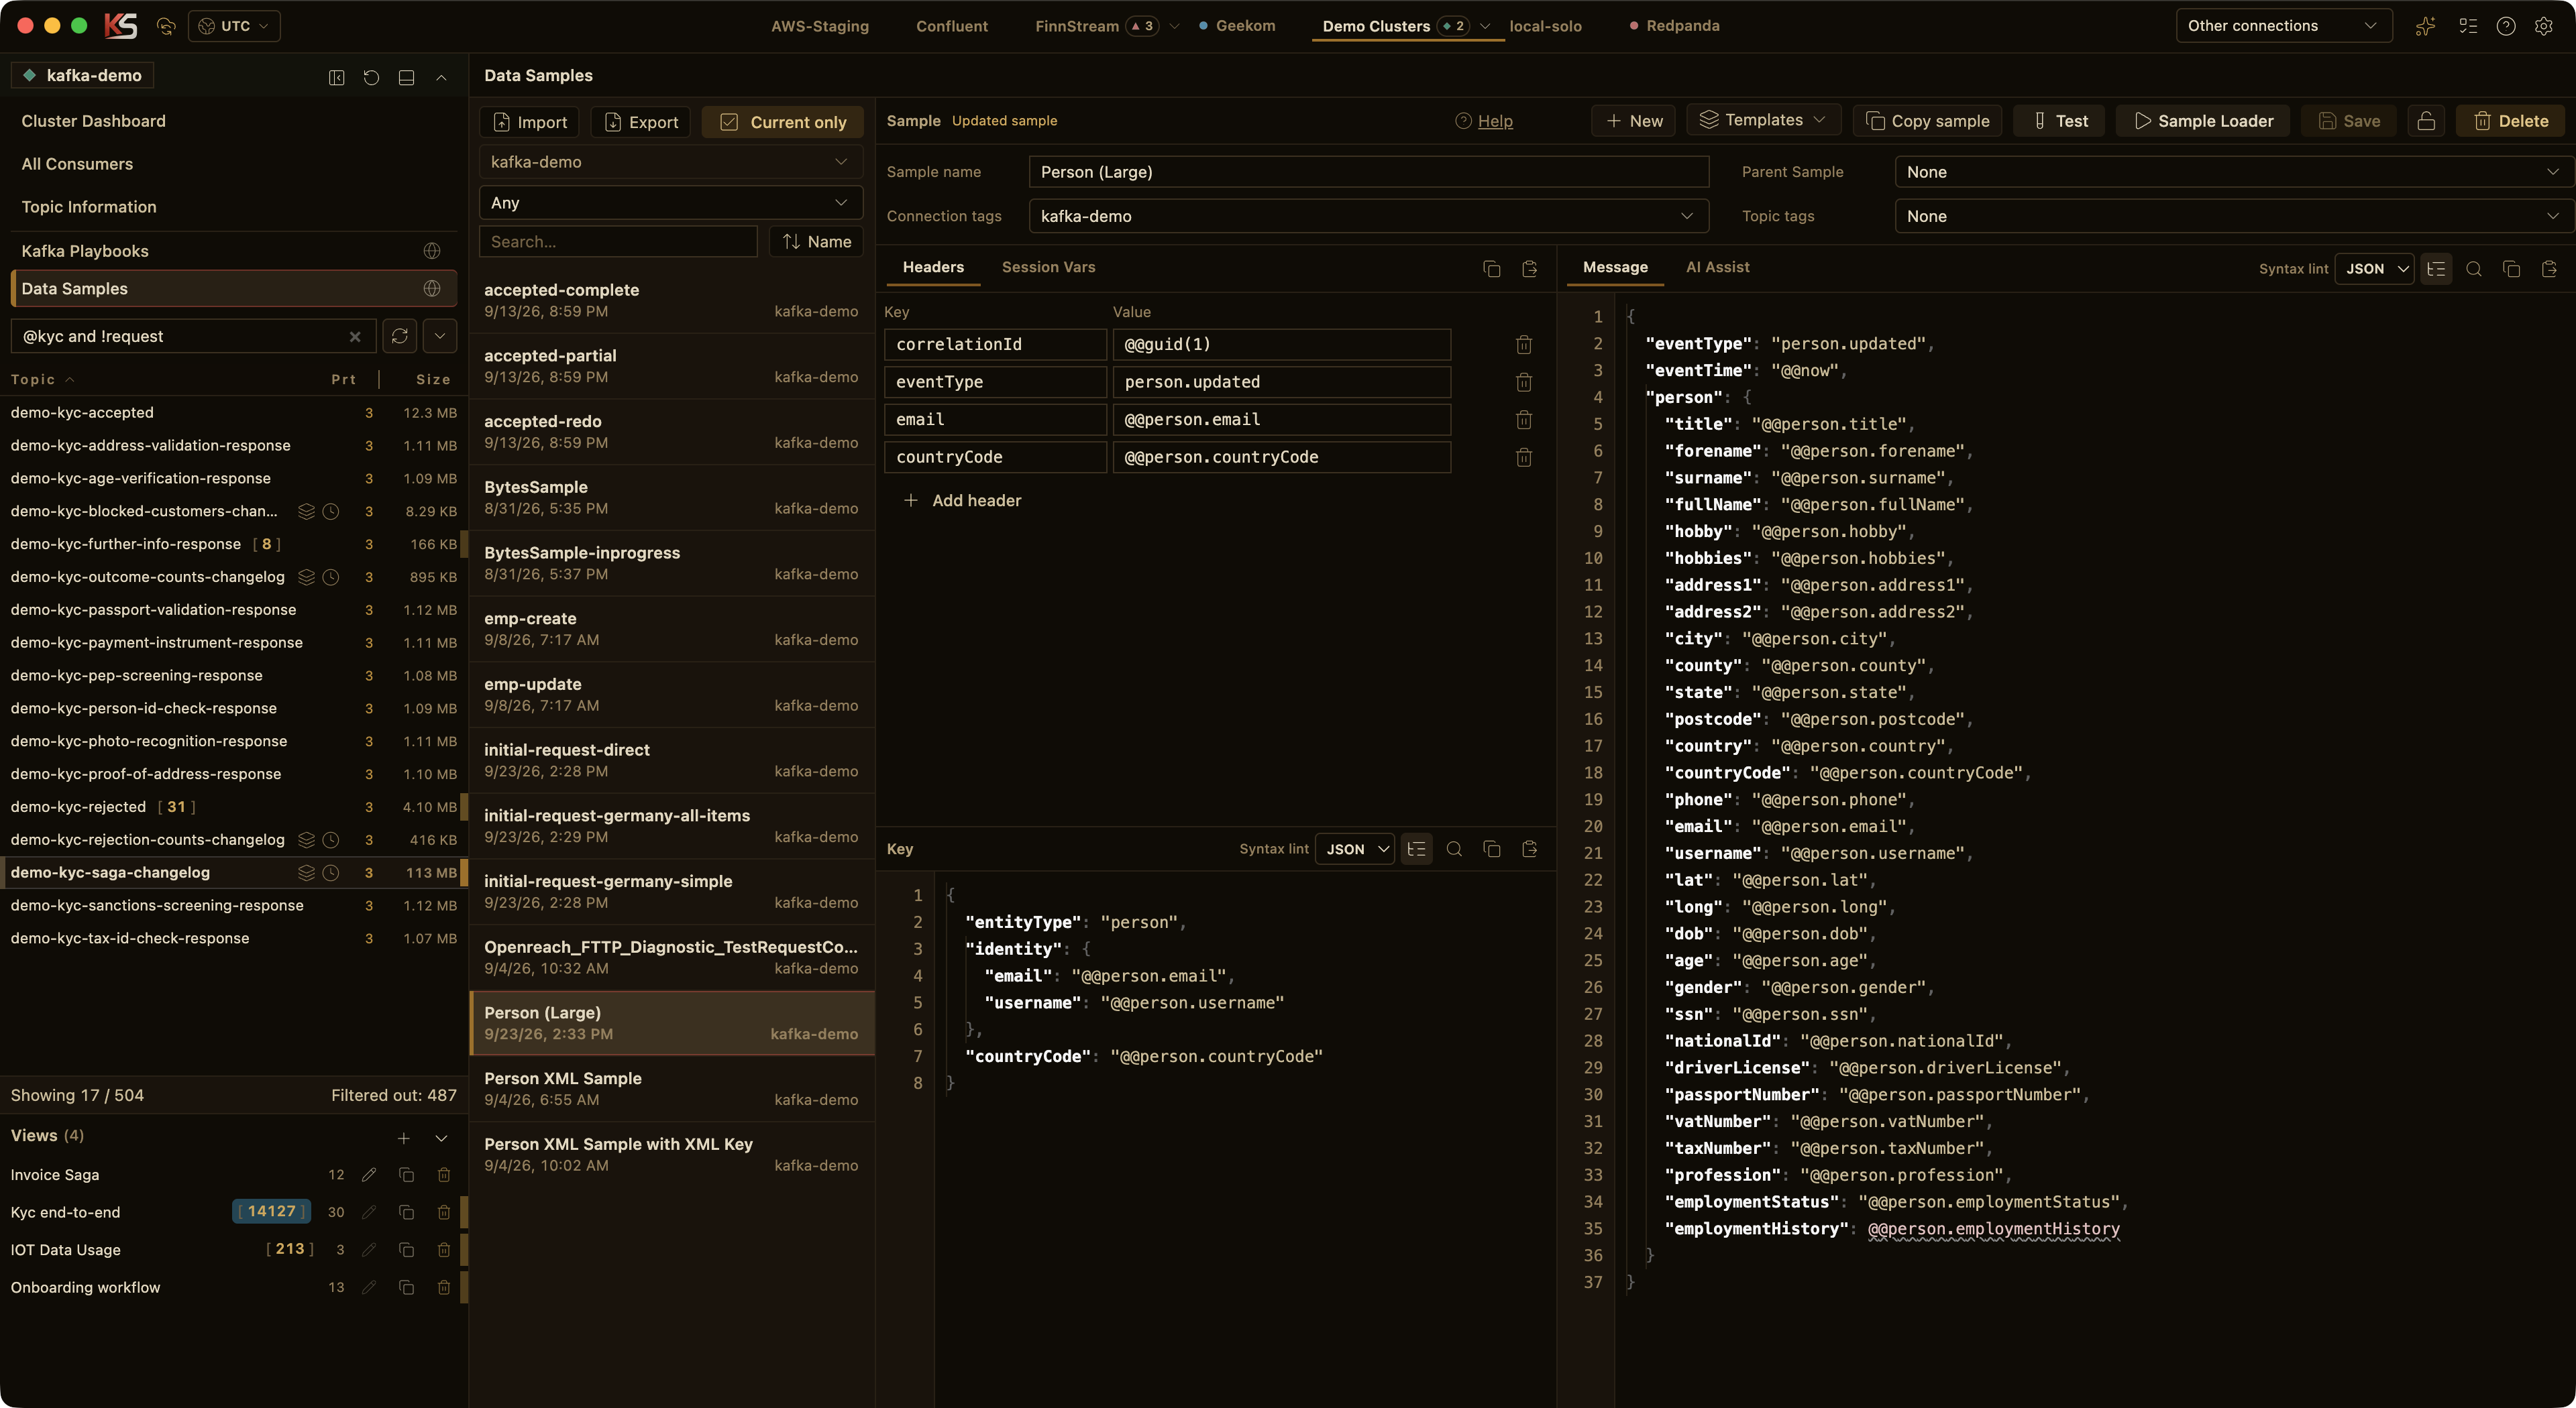Image resolution: width=2576 pixels, height=1408 pixels.
Task: Switch to the Session Vars tab
Action: click(1048, 267)
